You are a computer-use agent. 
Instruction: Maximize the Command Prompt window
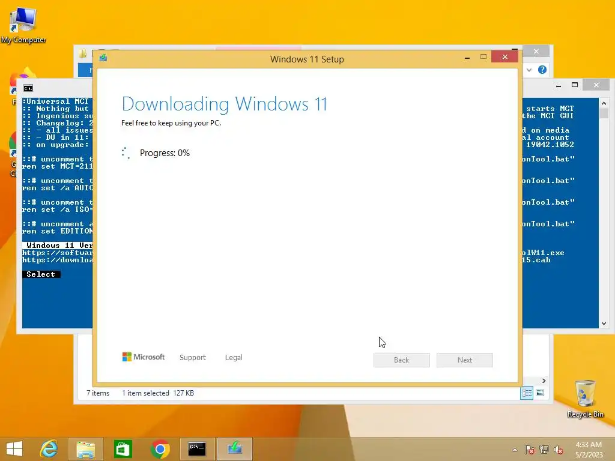tap(575, 85)
